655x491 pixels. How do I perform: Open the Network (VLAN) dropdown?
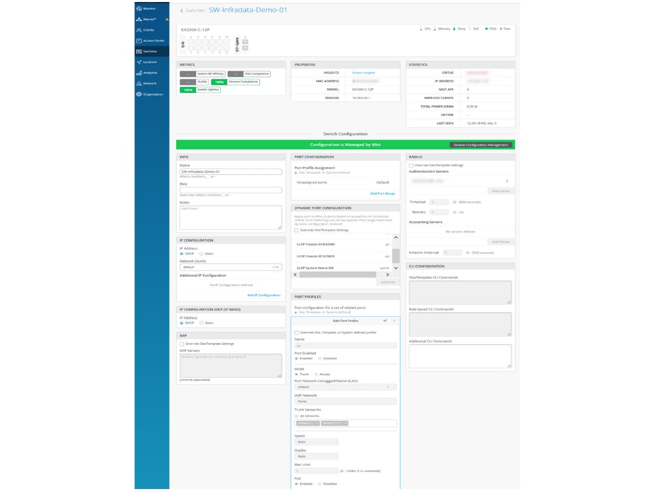point(231,267)
